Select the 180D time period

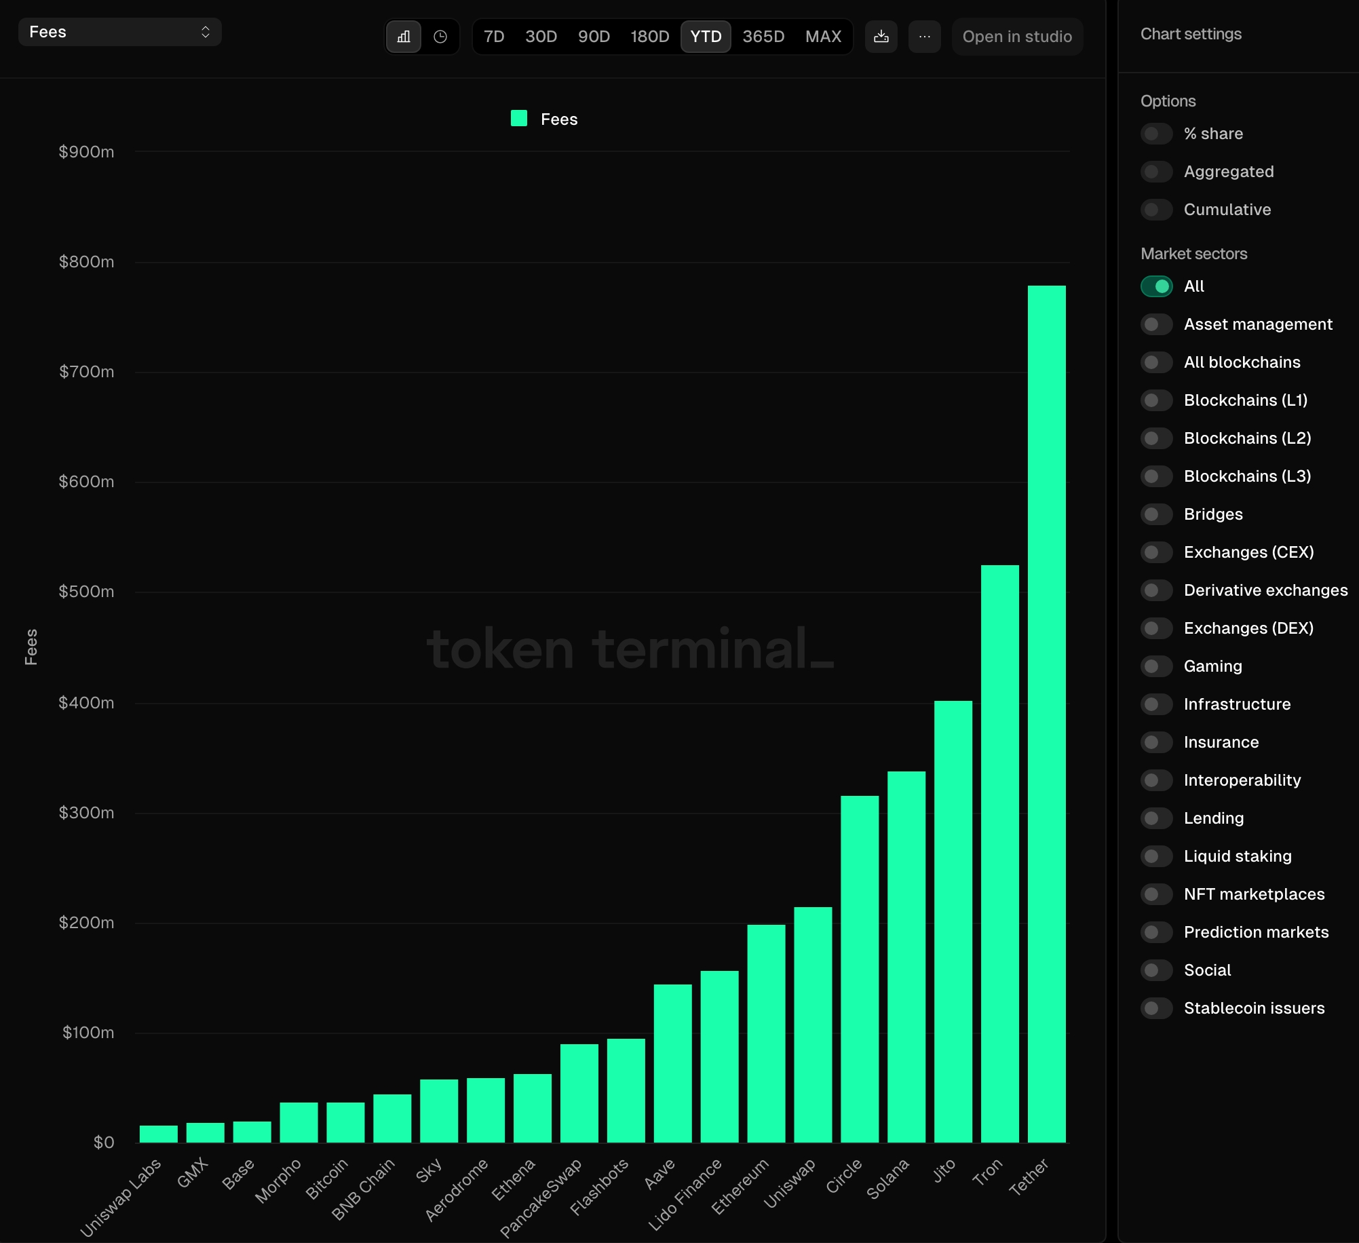coord(649,35)
